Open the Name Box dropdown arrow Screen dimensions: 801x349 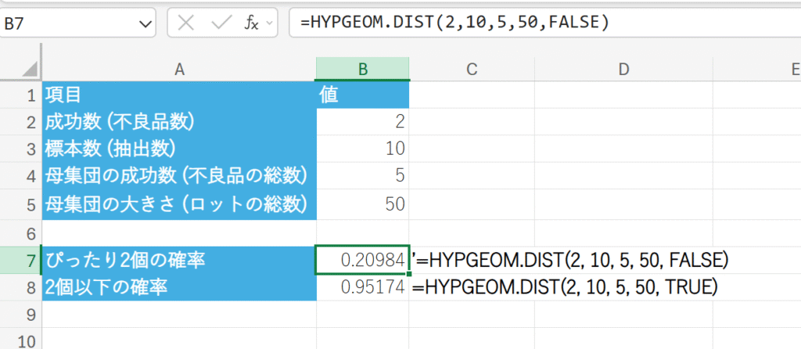[146, 23]
